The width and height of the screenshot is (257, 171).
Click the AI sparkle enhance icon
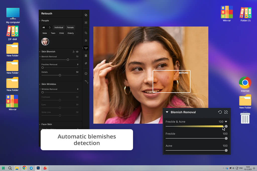pyautogui.click(x=86, y=63)
